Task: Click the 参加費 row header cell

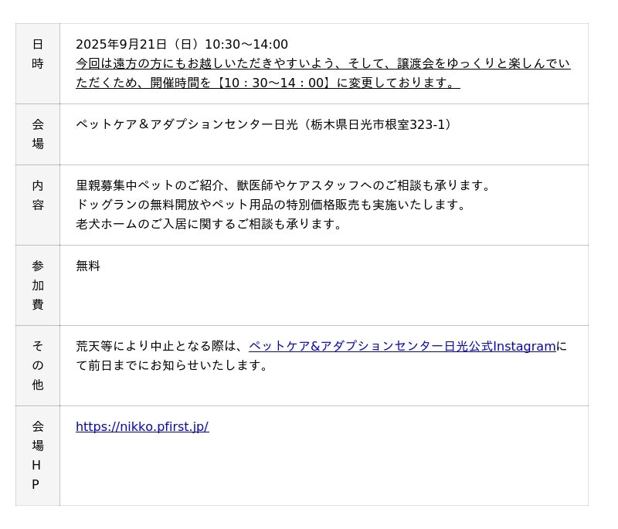Action: coord(38,285)
